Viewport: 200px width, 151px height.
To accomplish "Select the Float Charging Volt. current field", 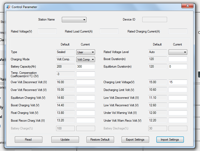I will pos(86,113).
